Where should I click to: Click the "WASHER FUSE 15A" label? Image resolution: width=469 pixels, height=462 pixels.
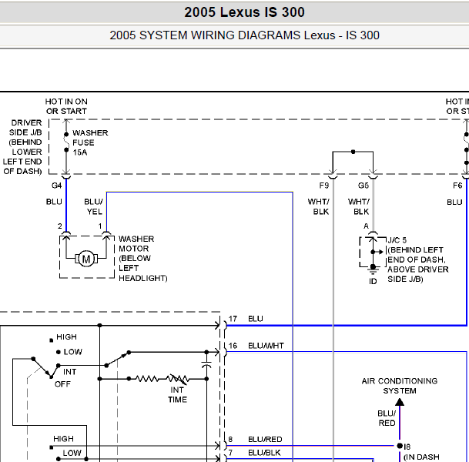pyautogui.click(x=90, y=142)
